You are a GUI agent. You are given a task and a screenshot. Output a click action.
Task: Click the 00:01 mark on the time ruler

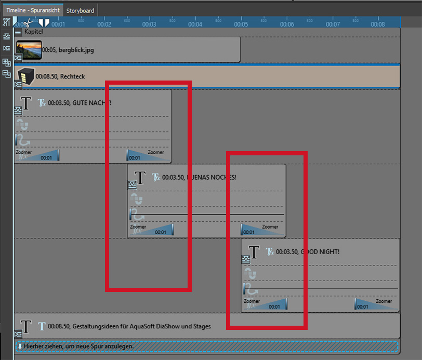pyautogui.click(x=58, y=24)
